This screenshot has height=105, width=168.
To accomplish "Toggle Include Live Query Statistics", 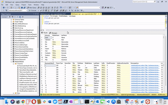I will [55, 11].
